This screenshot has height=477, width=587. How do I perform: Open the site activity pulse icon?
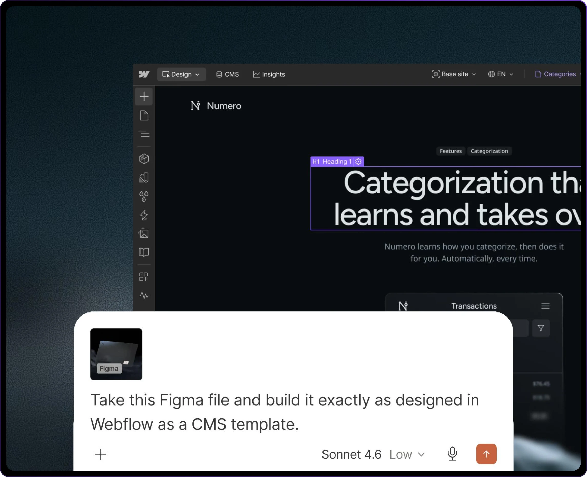(144, 296)
